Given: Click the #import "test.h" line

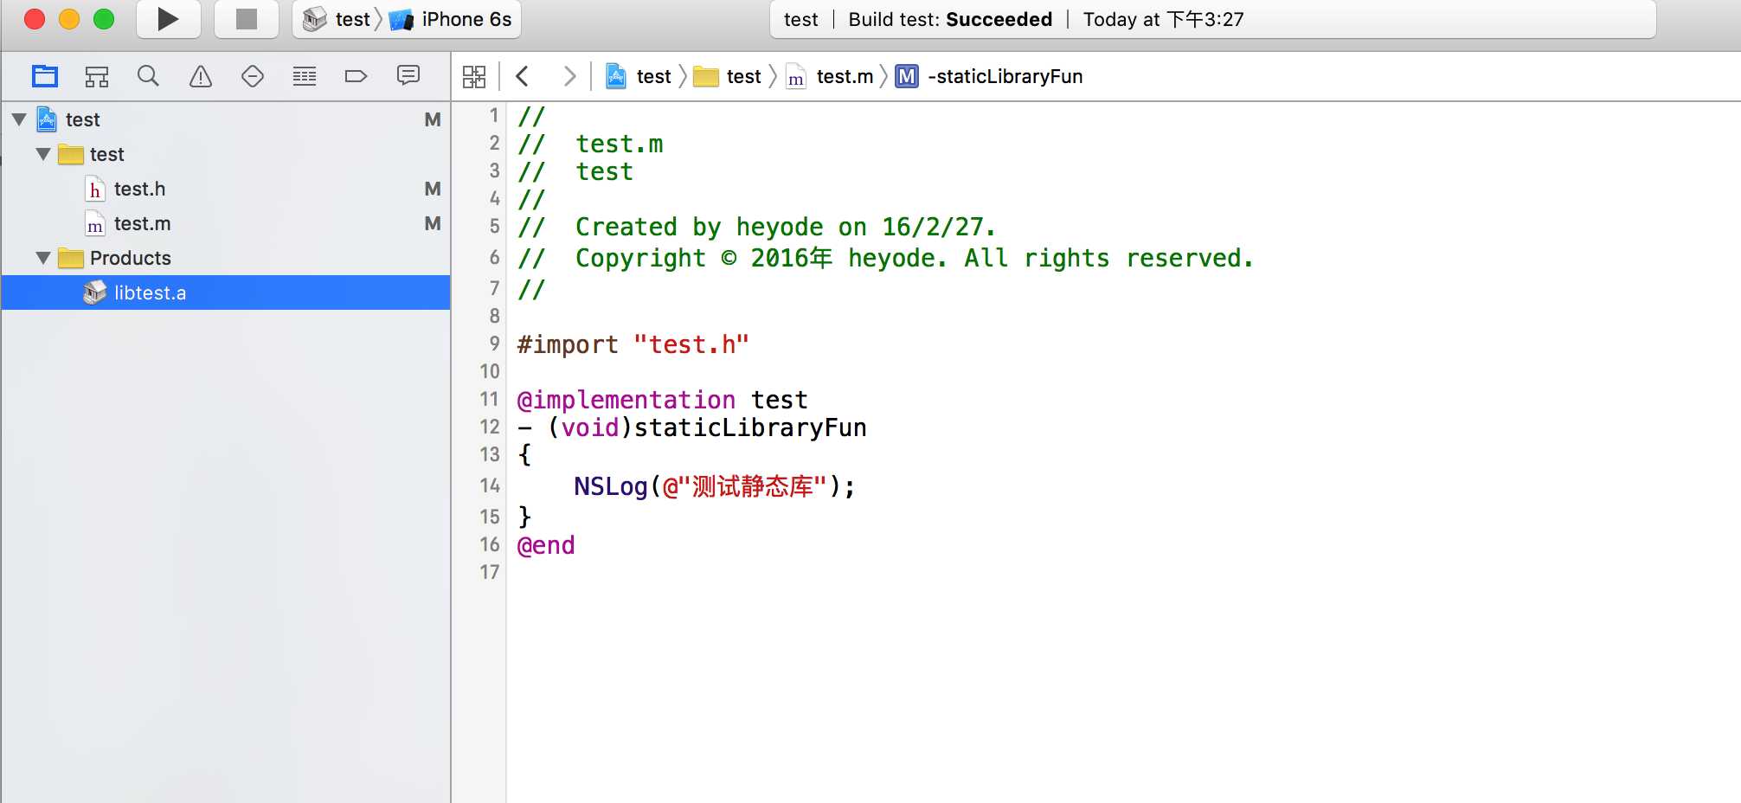Looking at the screenshot, I should click(x=633, y=344).
